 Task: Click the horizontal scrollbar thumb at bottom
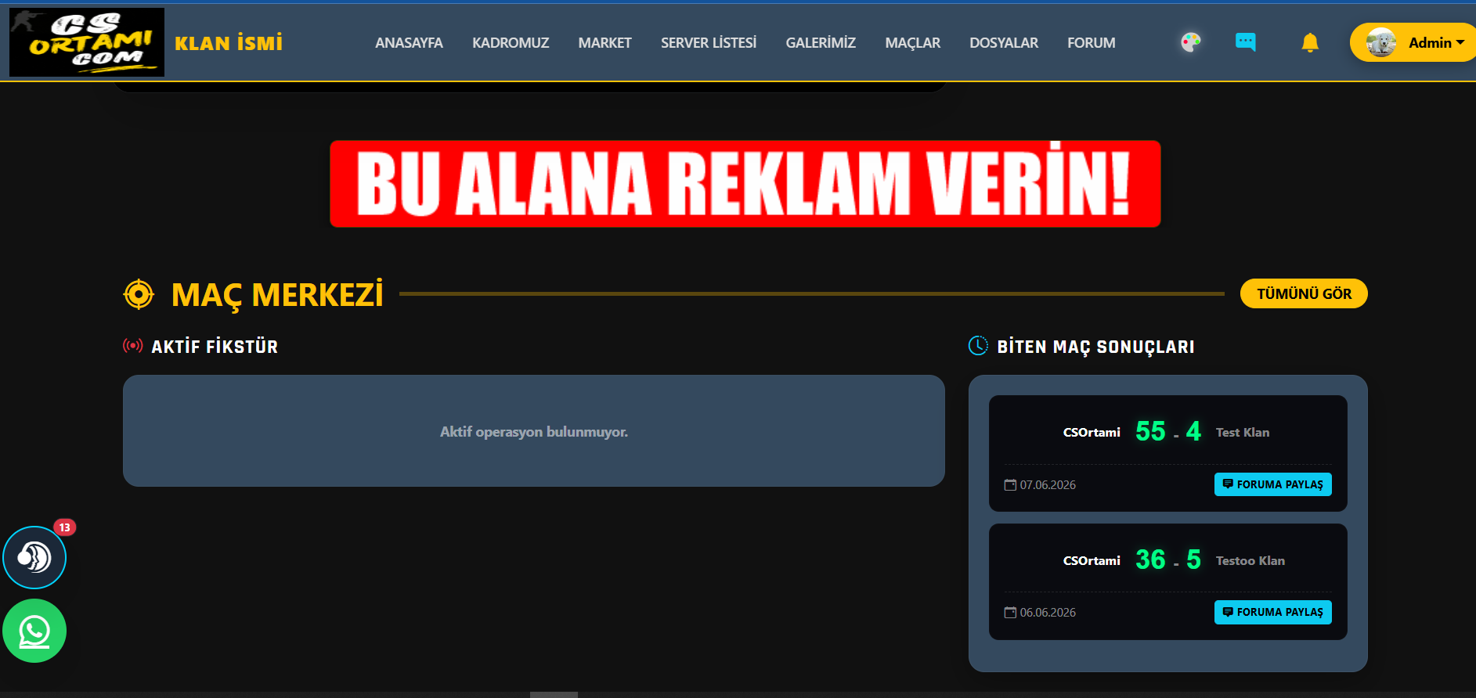[554, 695]
